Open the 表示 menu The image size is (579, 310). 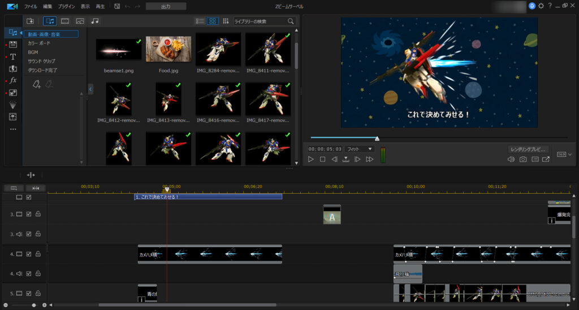tap(85, 7)
